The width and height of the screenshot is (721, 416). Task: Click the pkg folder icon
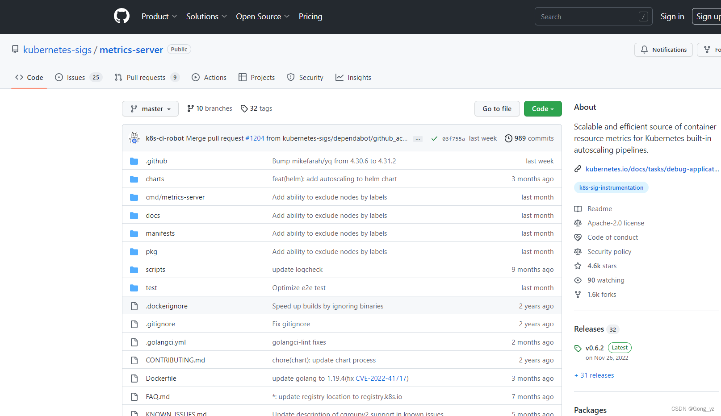(134, 252)
